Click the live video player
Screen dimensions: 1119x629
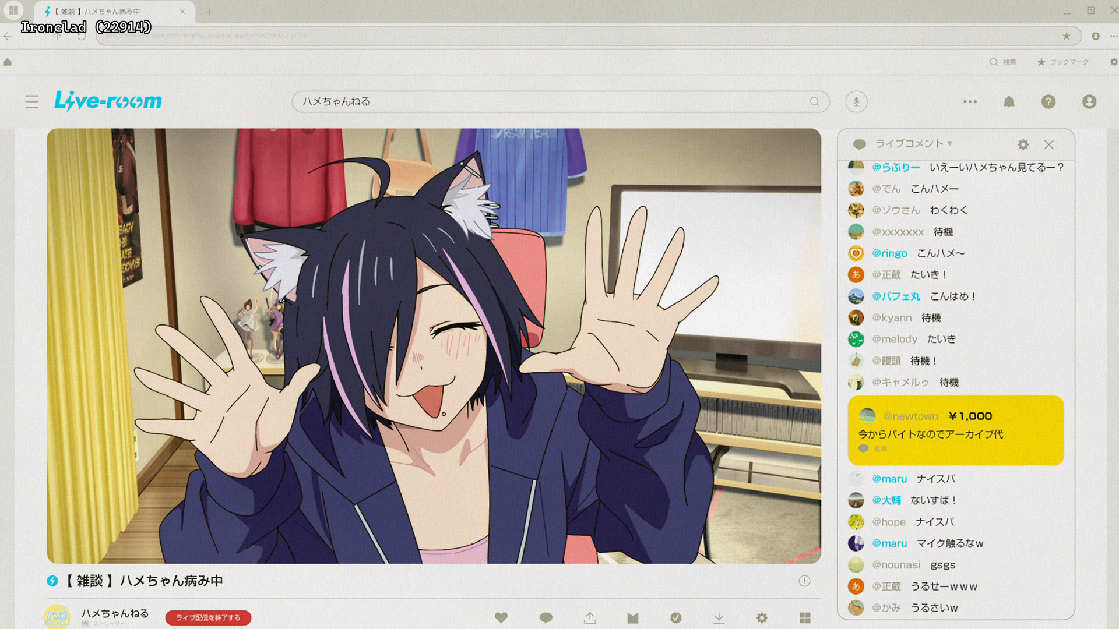point(434,345)
